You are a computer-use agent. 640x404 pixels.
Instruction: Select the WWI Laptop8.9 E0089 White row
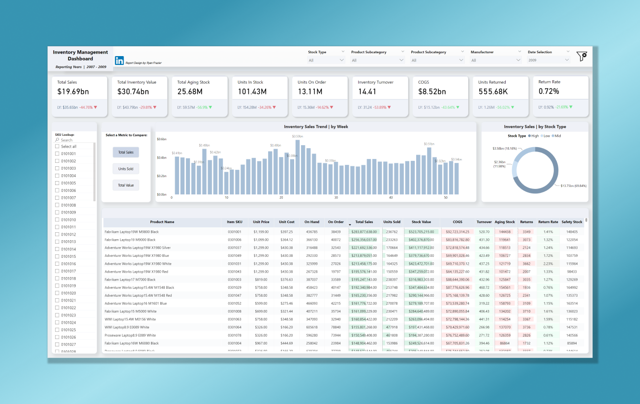pos(344,327)
